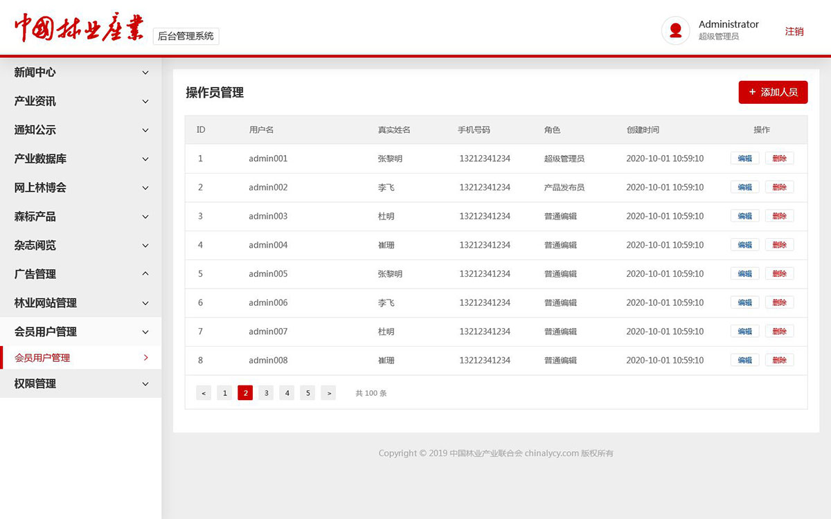The height and width of the screenshot is (519, 831).
Task: Go to the next page arrow
Action: click(329, 393)
